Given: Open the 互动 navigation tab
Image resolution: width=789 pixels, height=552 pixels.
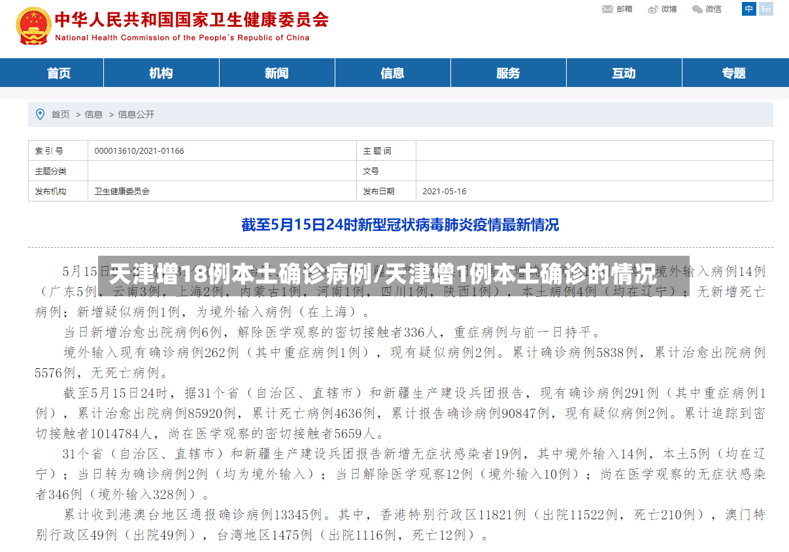Looking at the screenshot, I should (624, 73).
